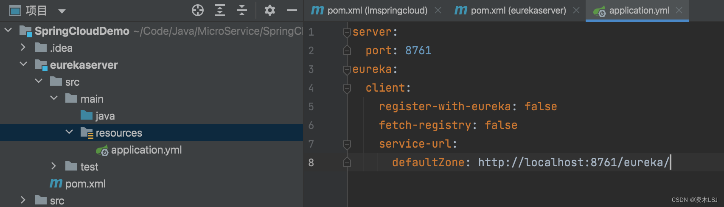Image resolution: width=724 pixels, height=207 pixels.
Task: Expand the .idea folder
Action: pyautogui.click(x=23, y=47)
